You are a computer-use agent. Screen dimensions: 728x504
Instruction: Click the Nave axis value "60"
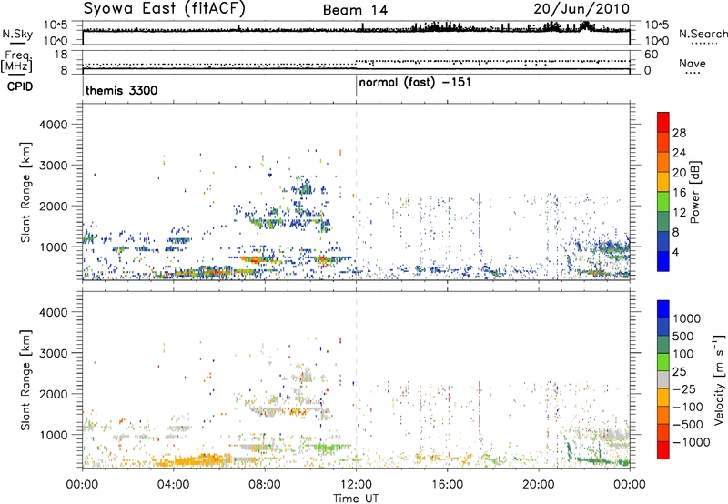651,55
